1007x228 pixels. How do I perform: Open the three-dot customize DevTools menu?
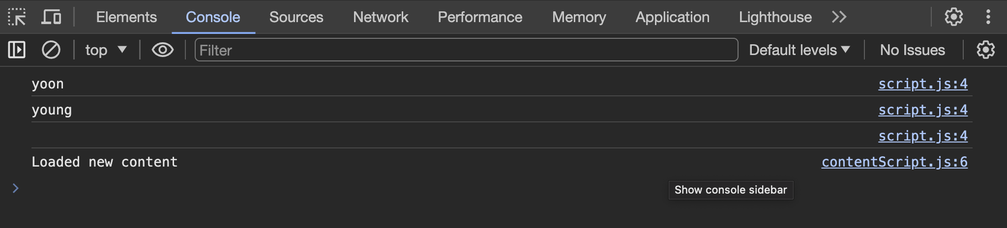[988, 17]
